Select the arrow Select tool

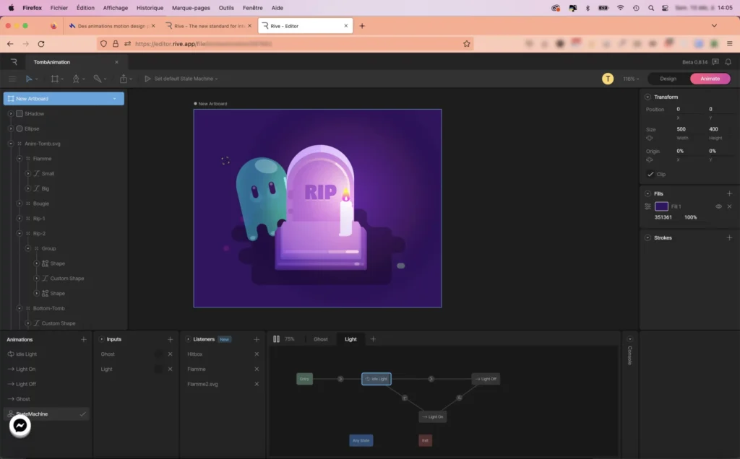[x=29, y=79]
